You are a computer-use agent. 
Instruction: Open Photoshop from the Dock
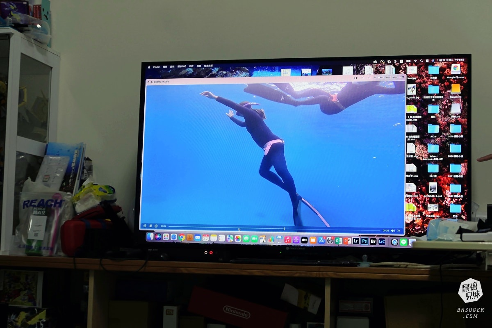click(364, 241)
